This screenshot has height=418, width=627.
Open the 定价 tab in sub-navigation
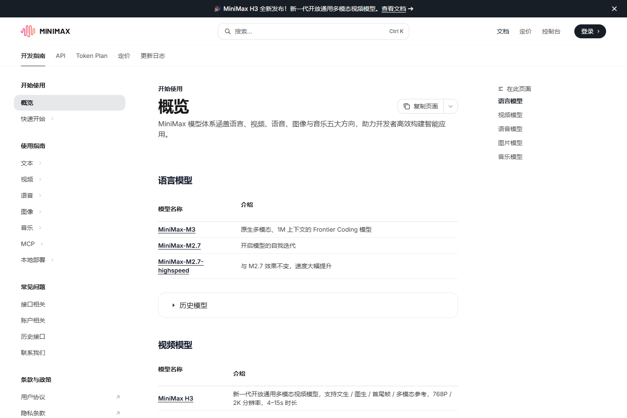pos(124,56)
